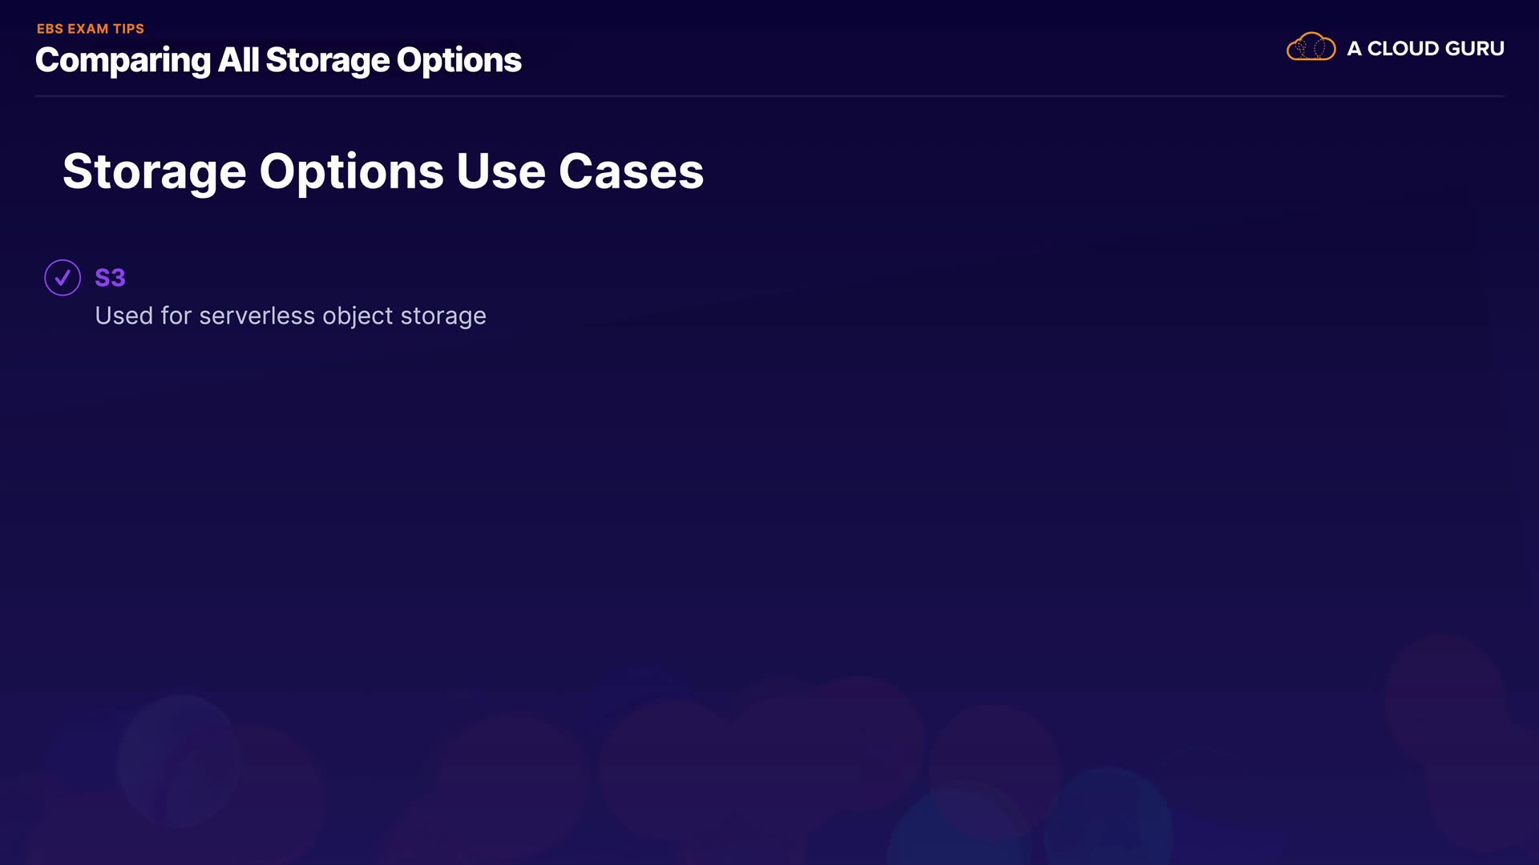1539x865 pixels.
Task: Click the word 'object' in the S3 description
Action: coord(357,316)
